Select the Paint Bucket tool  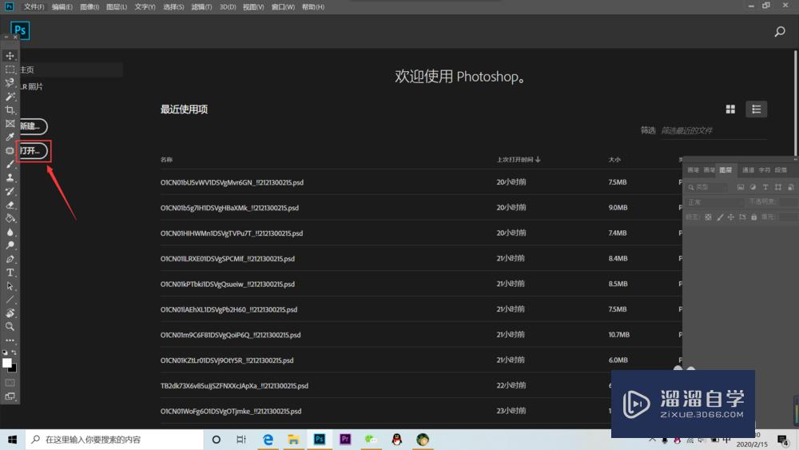point(10,218)
